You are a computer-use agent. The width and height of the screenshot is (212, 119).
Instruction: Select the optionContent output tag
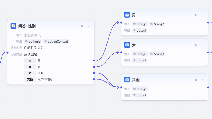point(56,42)
